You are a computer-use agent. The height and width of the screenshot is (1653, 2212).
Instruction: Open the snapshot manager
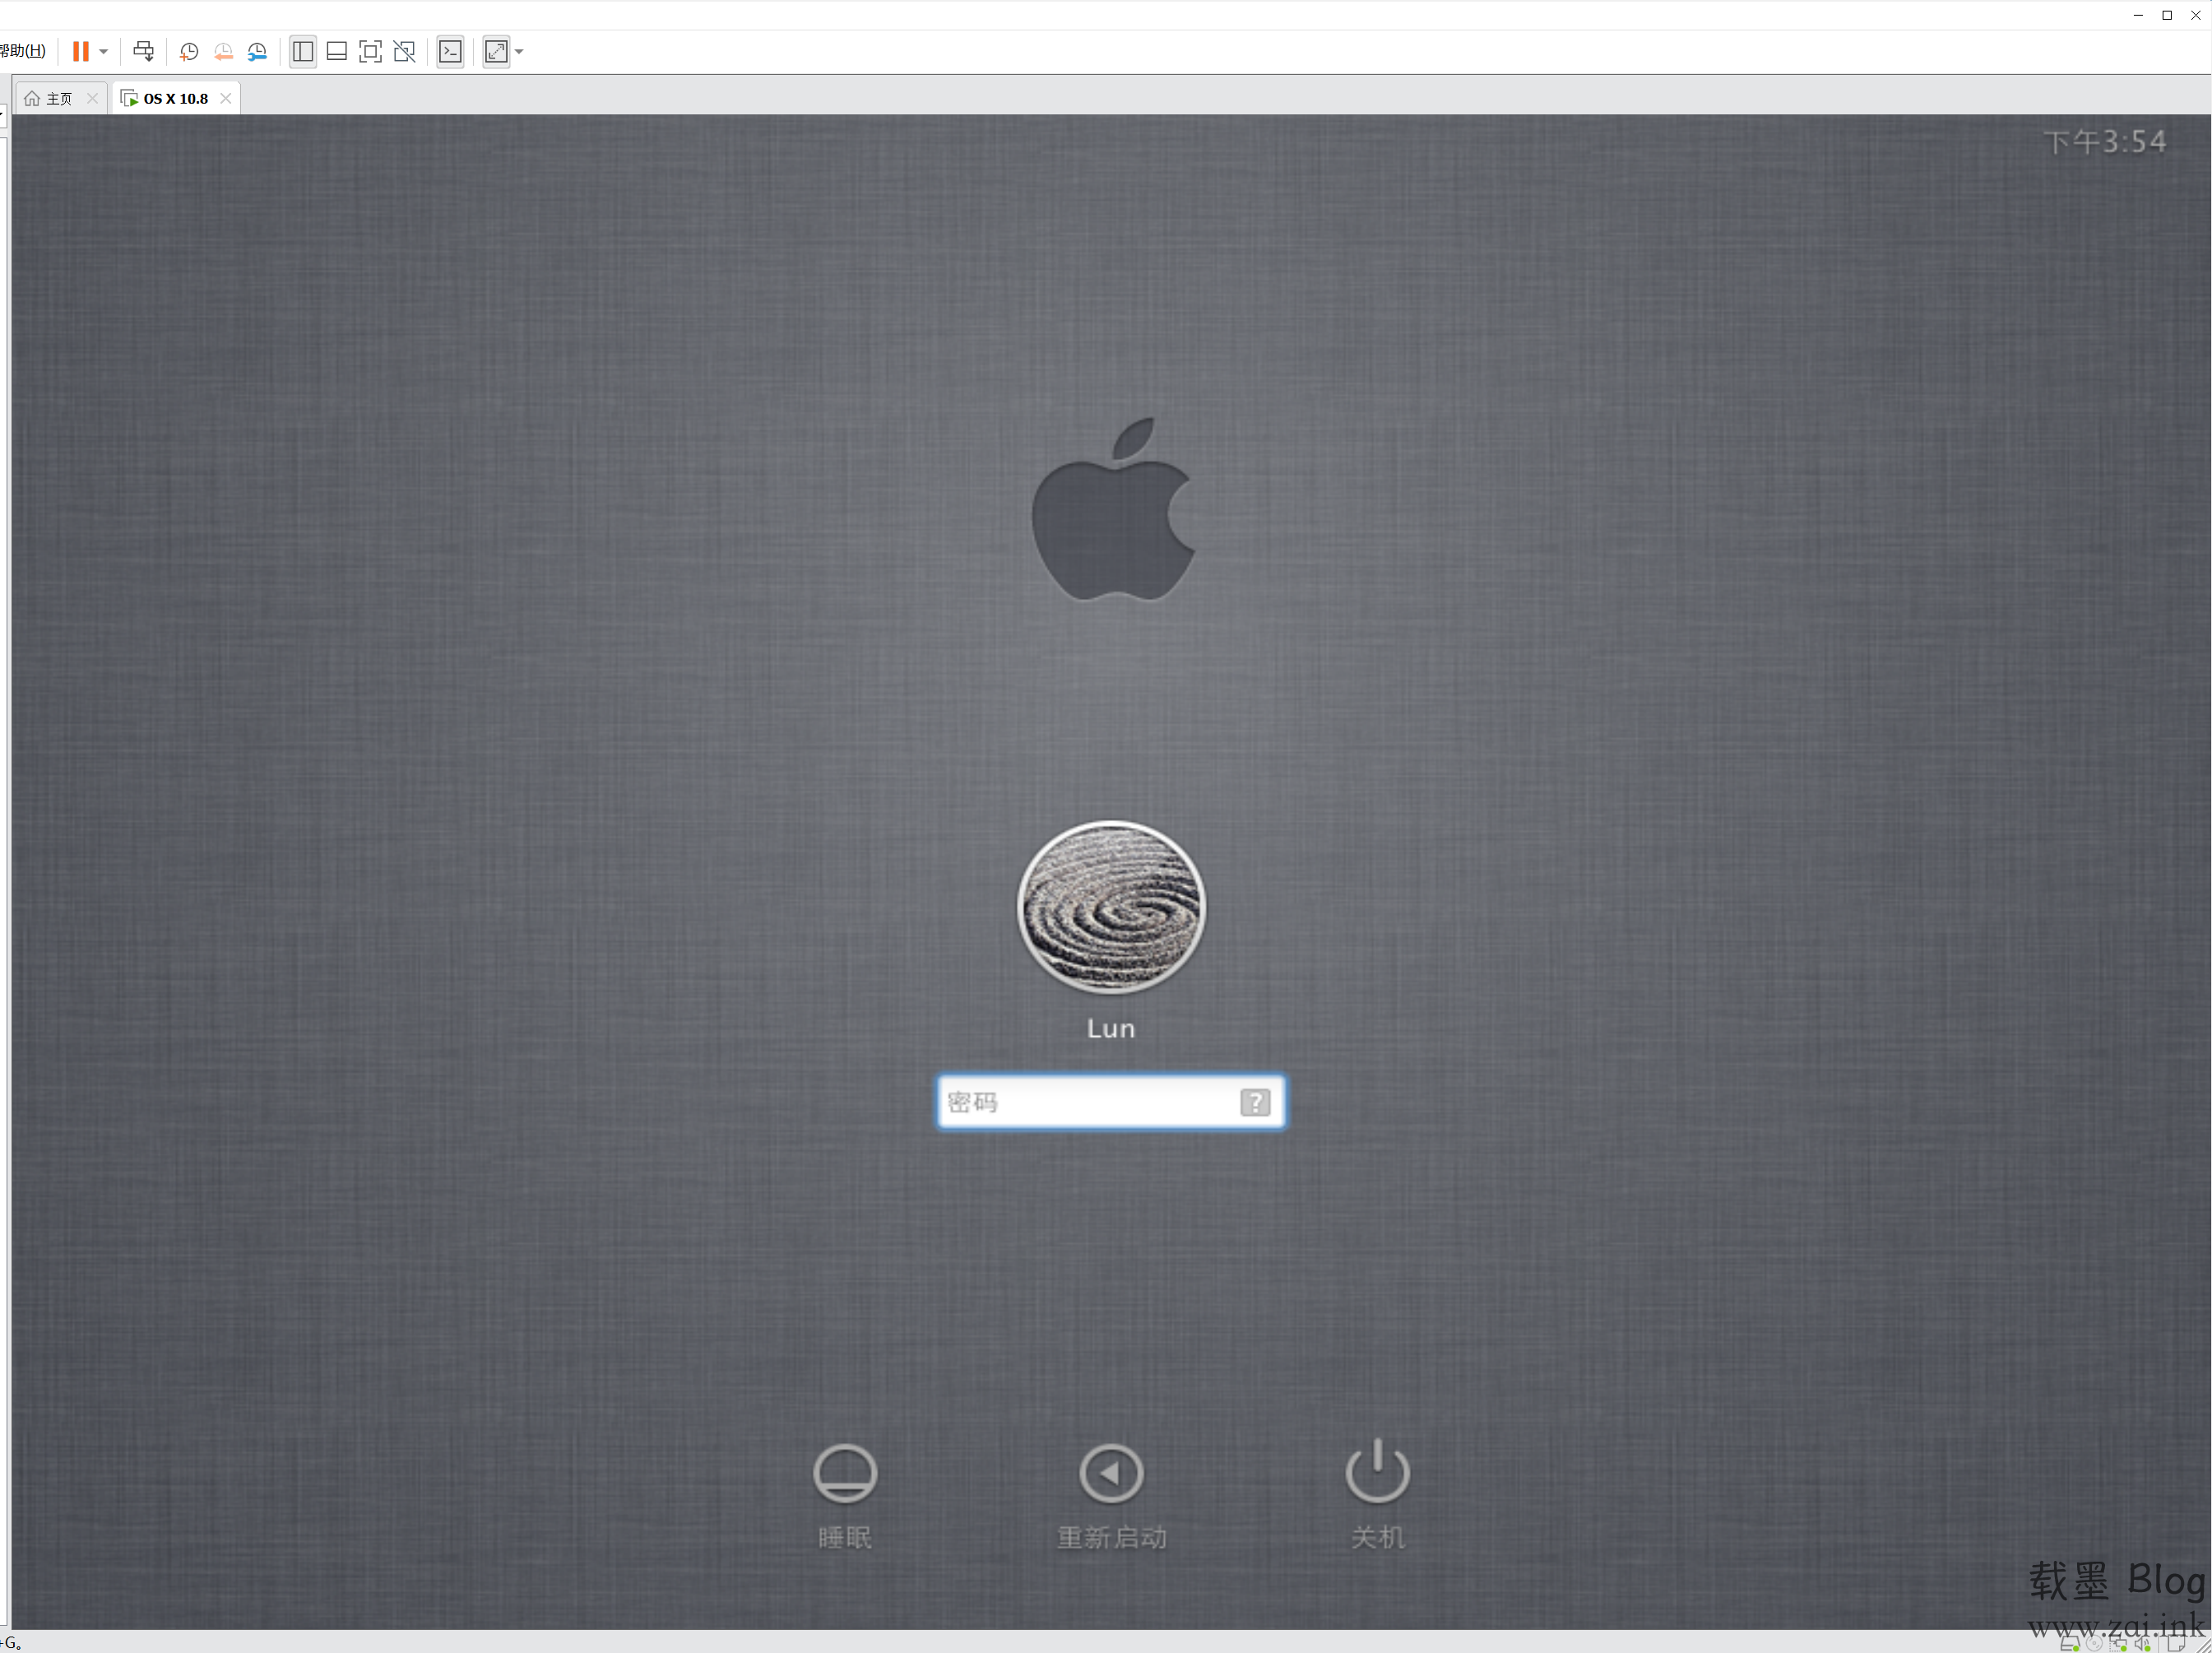coord(257,51)
